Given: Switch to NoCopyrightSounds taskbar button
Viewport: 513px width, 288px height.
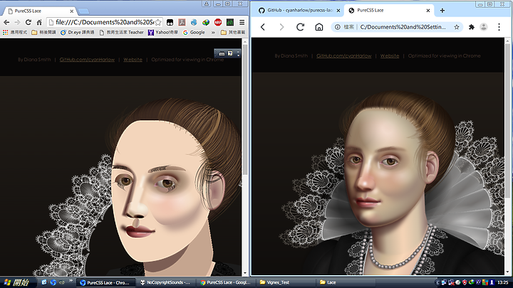Looking at the screenshot, I should (165, 282).
